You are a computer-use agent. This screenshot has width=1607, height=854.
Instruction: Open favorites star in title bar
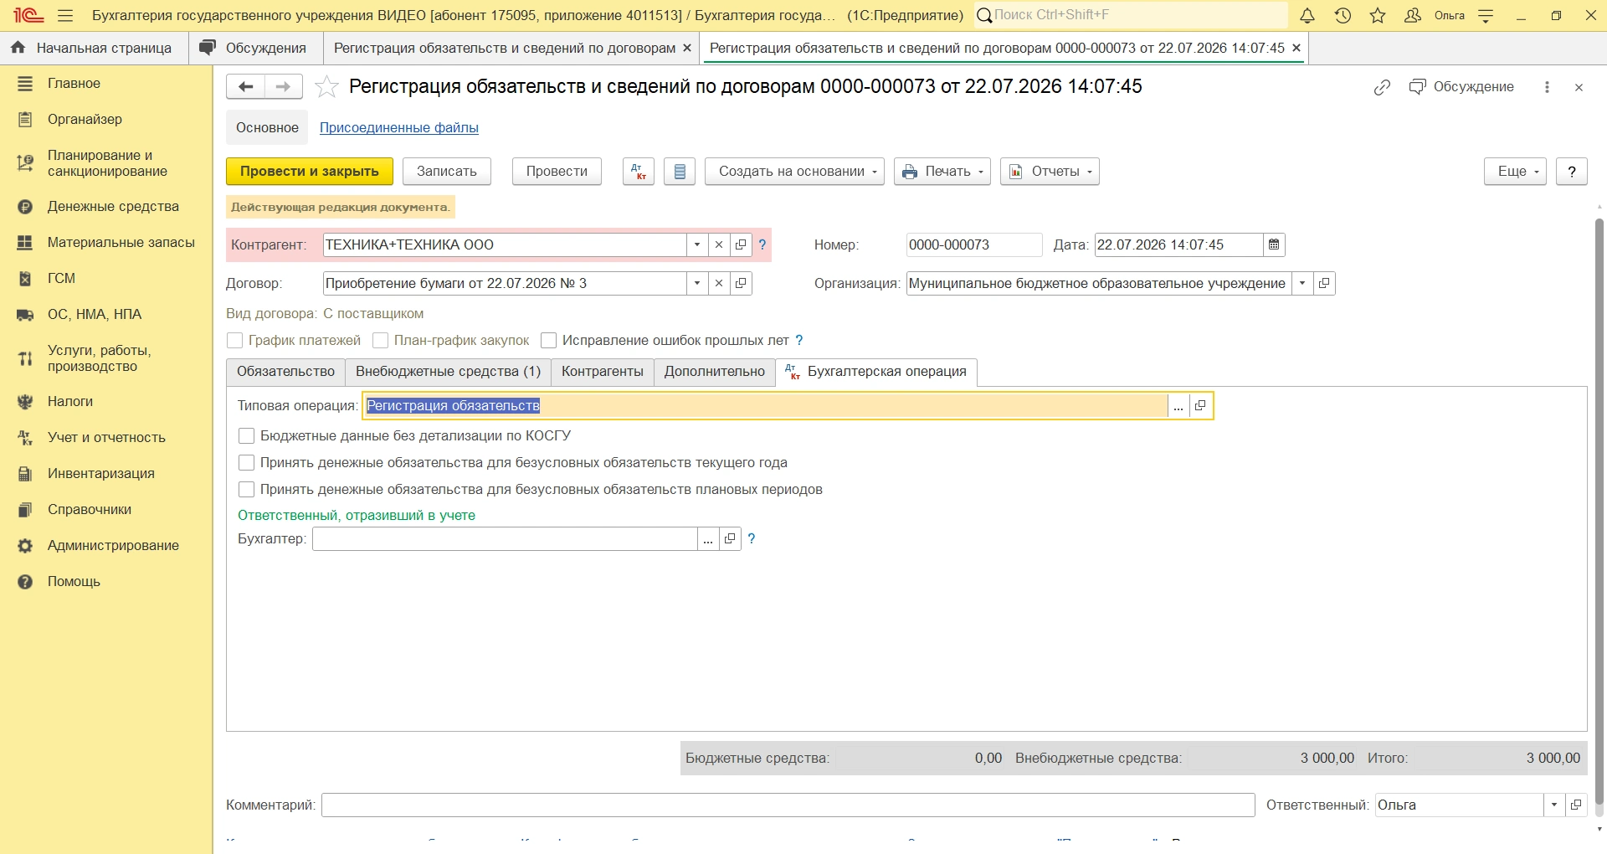click(x=1378, y=16)
